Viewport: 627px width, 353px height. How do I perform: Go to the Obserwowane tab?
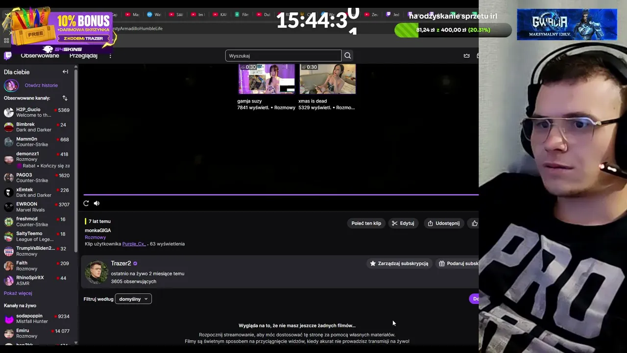click(x=40, y=55)
